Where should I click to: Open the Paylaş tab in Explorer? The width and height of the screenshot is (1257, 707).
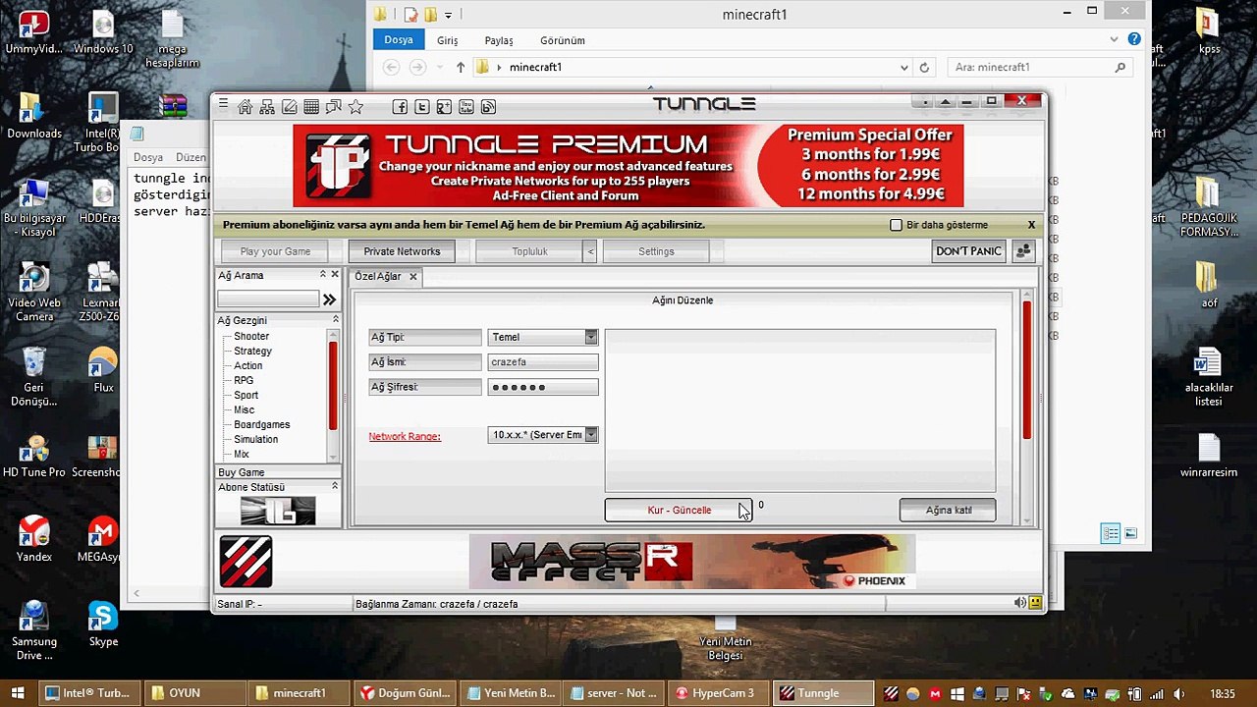pyautogui.click(x=499, y=40)
